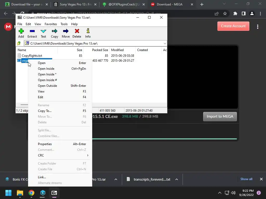Open the Windows Start menu
266x199 pixels.
click(x=8, y=193)
